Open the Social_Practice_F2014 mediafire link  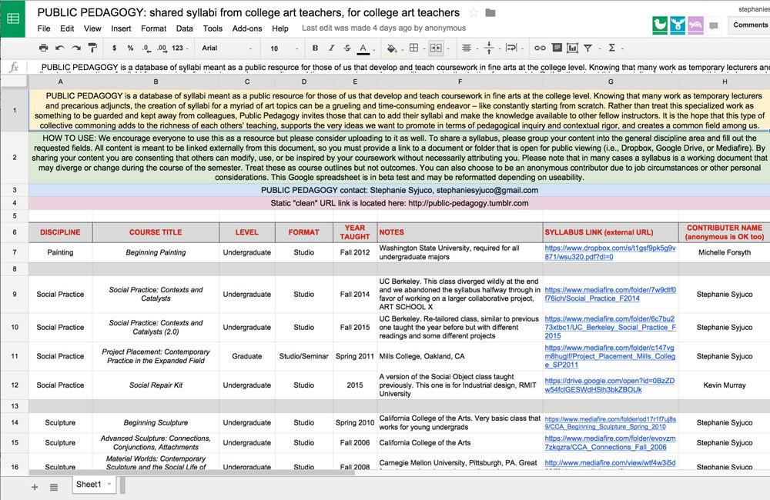[x=610, y=294]
